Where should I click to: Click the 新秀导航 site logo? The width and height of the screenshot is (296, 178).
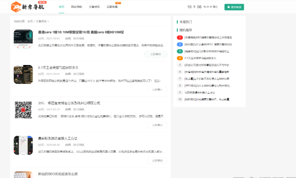pyautogui.click(x=28, y=7)
